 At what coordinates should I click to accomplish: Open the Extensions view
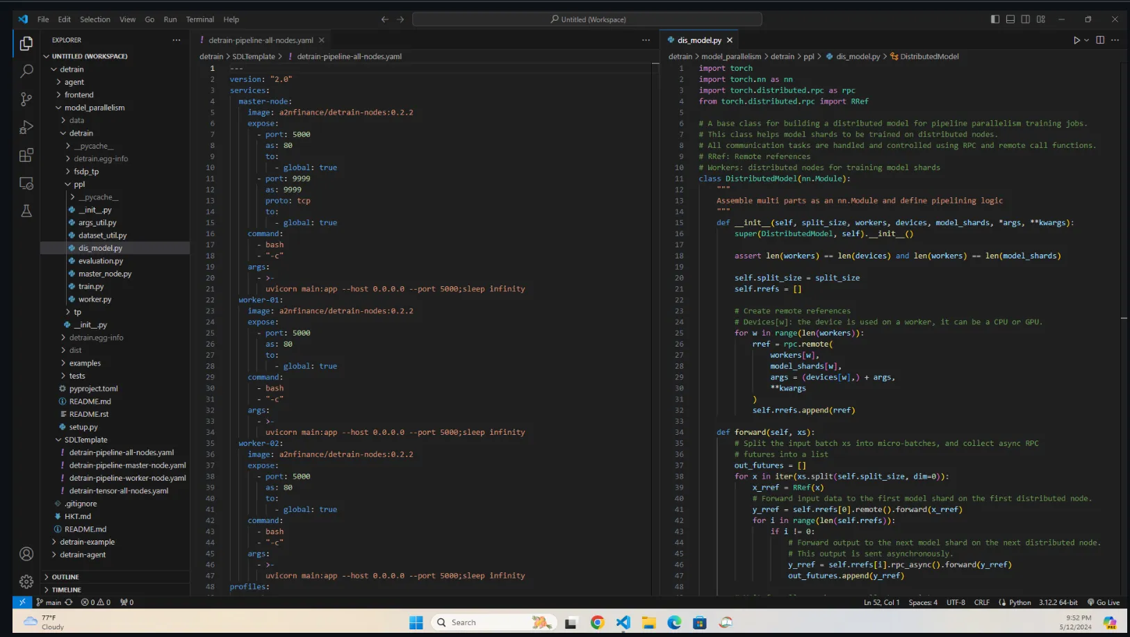[26, 156]
